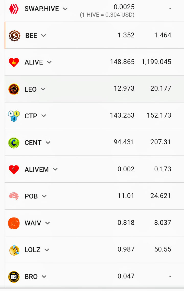The image size is (184, 291).
Task: Select the CTP token name label
Action: point(31,116)
